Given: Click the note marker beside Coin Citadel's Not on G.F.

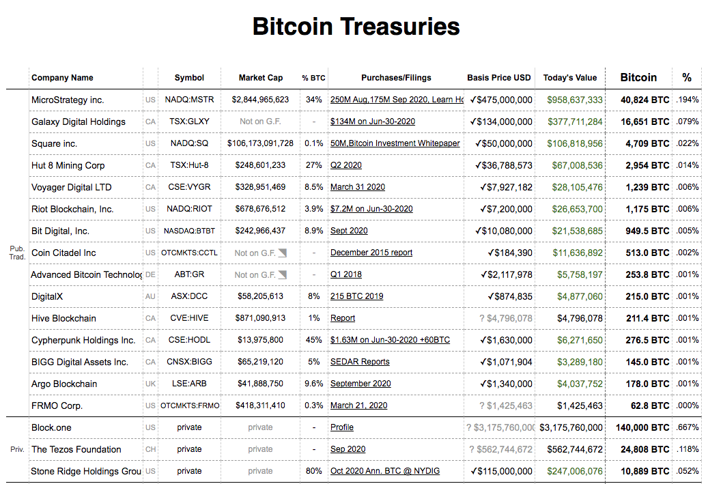Looking at the screenshot, I should tap(283, 253).
